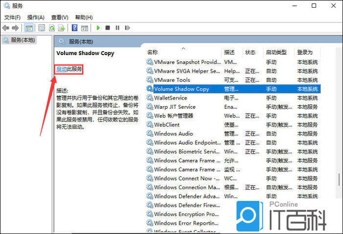Screen dimensions: 343x234
Task: Select Windows Biometric Service row
Action: coord(233,152)
